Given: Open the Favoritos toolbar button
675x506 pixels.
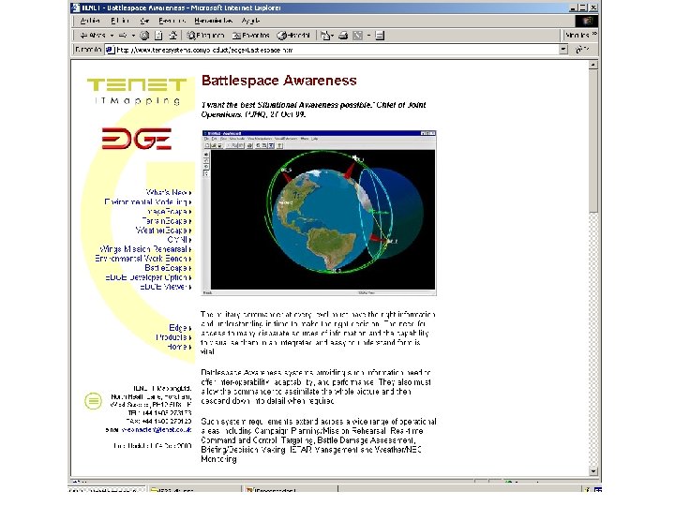Looking at the screenshot, I should tap(251, 36).
